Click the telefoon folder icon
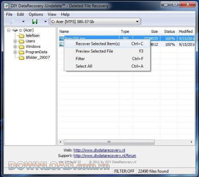 (21, 36)
